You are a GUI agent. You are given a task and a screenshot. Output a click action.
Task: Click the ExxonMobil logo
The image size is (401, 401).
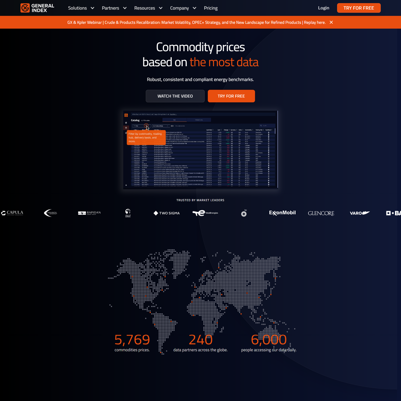[282, 213]
